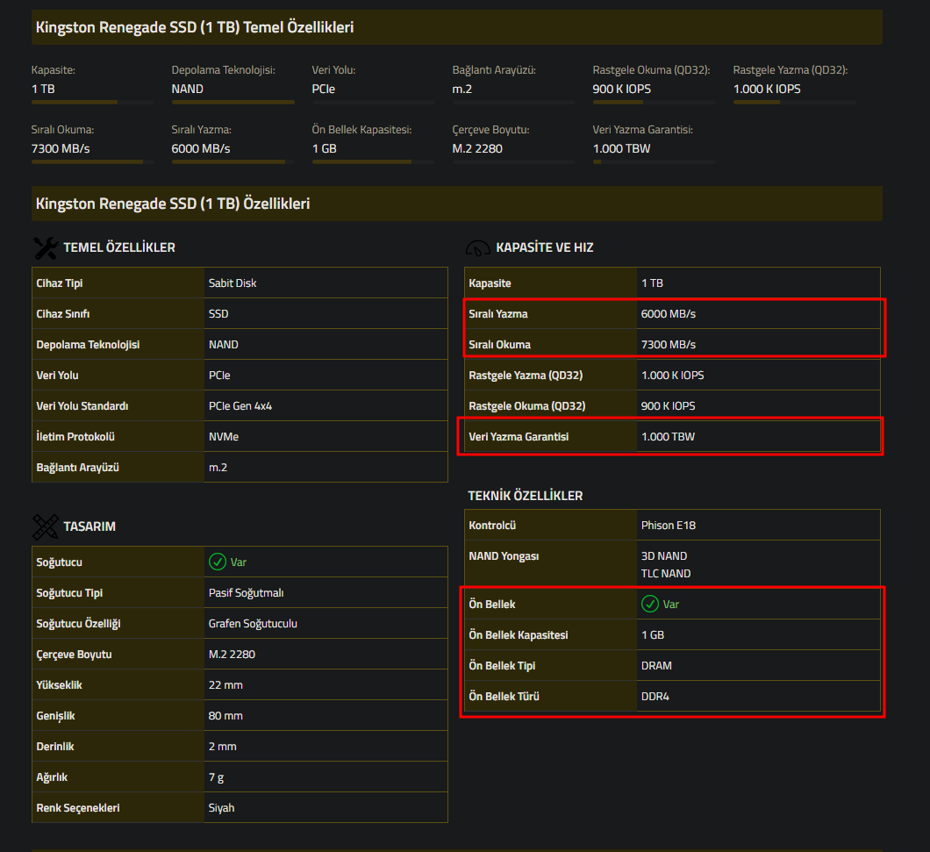Click the Bağlantı Arayüzü table row label
The height and width of the screenshot is (852, 930).
[78, 468]
